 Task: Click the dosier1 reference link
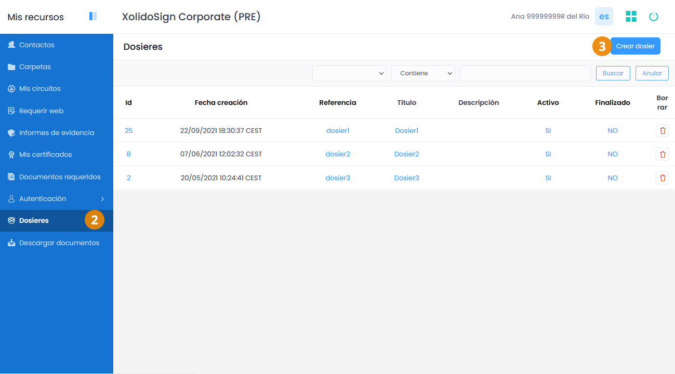tap(338, 130)
